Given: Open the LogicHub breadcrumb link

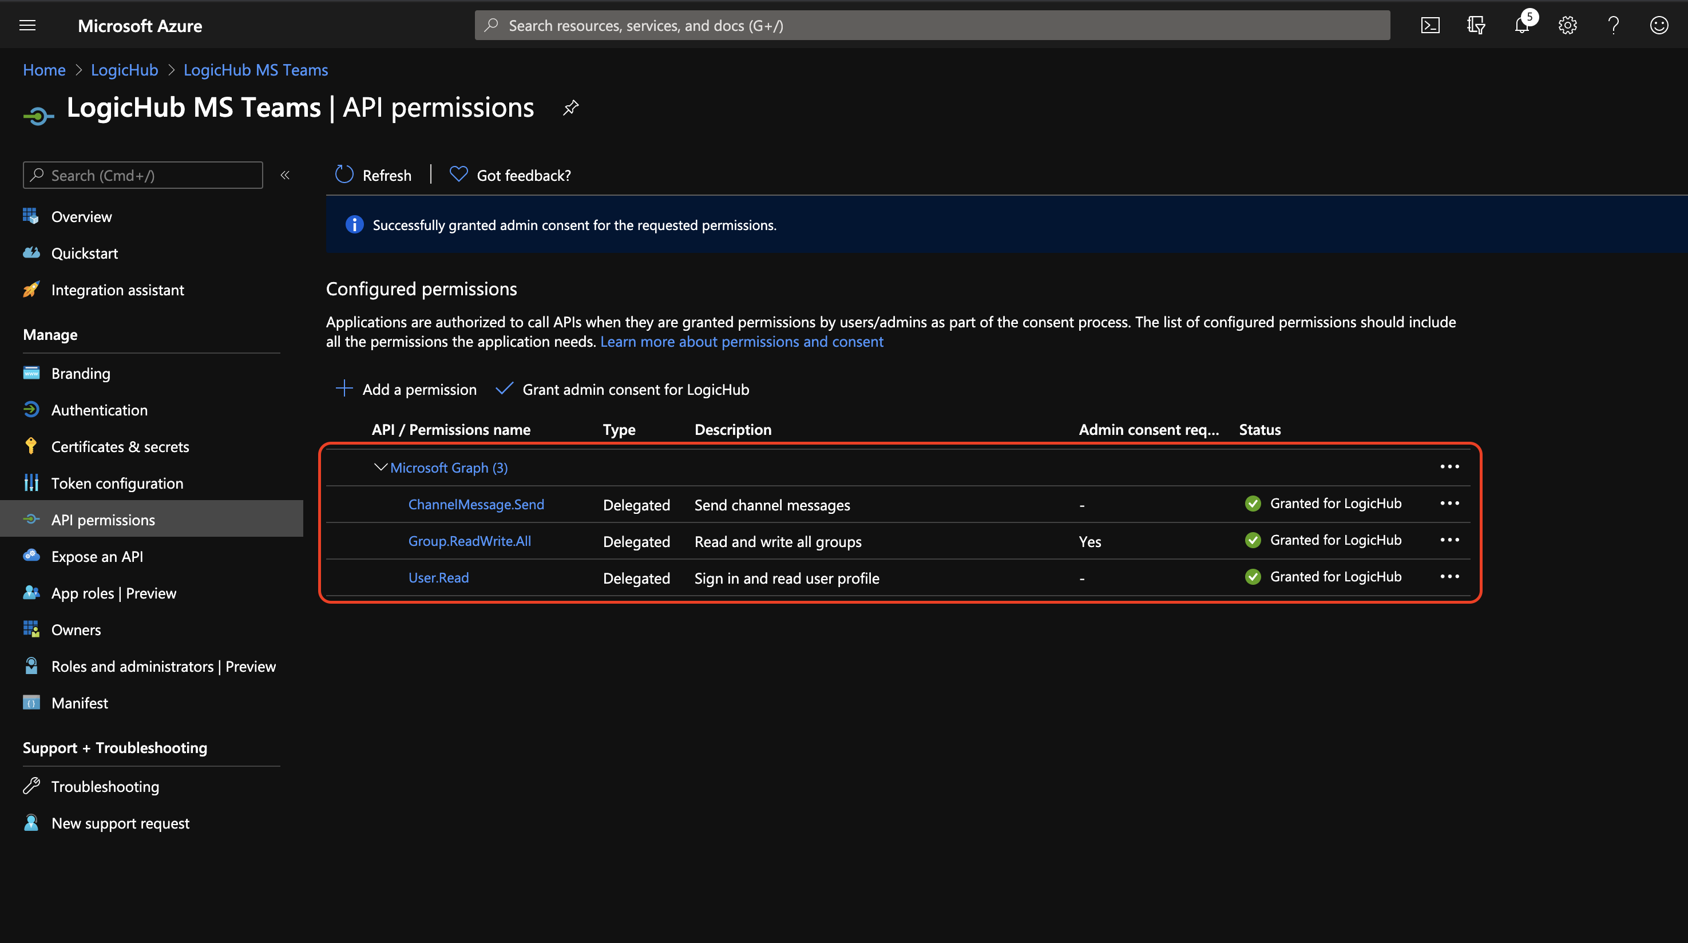Looking at the screenshot, I should pyautogui.click(x=125, y=69).
